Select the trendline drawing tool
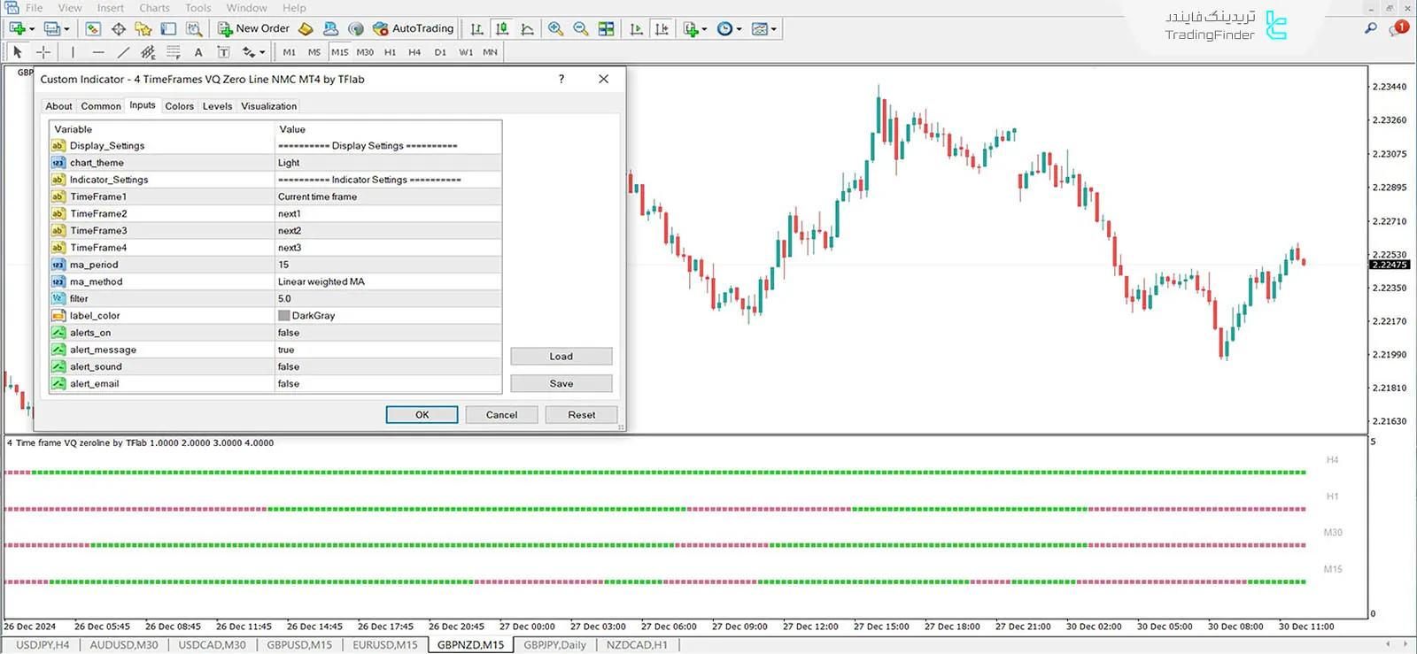This screenshot has width=1417, height=654. coord(123,52)
